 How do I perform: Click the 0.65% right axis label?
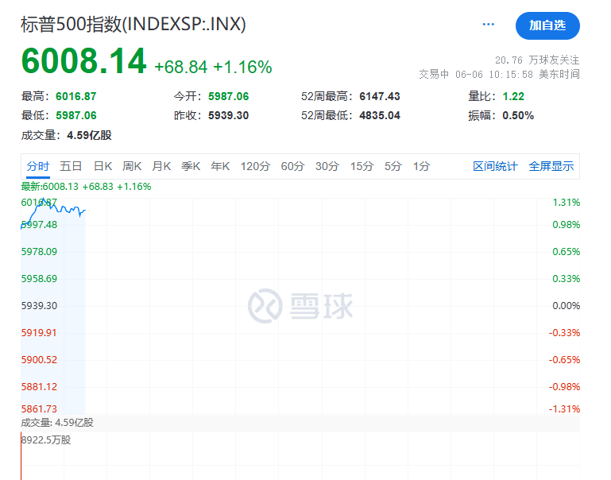(x=567, y=252)
